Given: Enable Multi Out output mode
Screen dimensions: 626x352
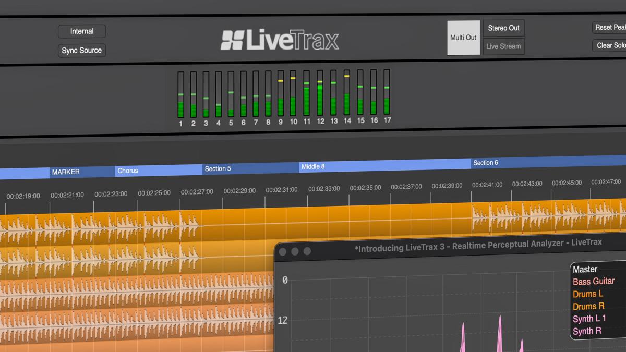Looking at the screenshot, I should (463, 38).
